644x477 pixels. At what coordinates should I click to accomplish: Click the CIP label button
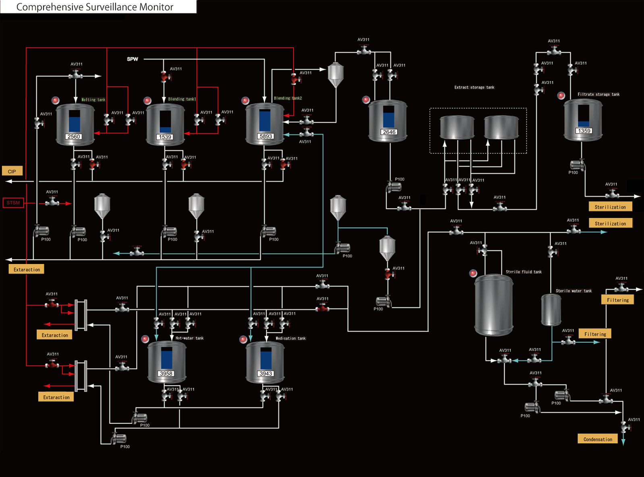(x=12, y=171)
